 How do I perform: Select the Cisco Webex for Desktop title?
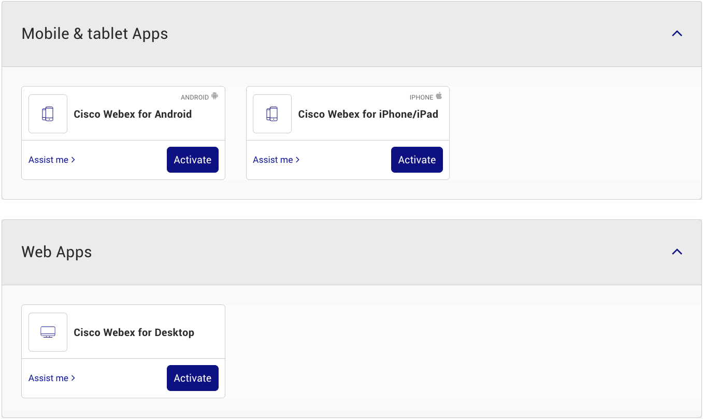click(x=134, y=332)
